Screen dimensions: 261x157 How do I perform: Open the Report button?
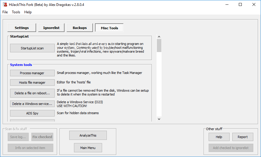point(243,137)
